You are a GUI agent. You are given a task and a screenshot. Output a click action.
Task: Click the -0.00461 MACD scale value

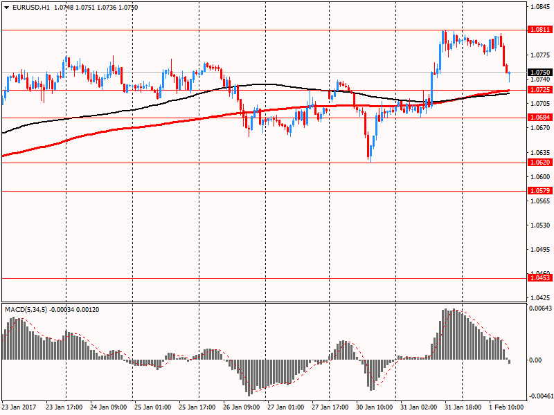tap(541, 396)
